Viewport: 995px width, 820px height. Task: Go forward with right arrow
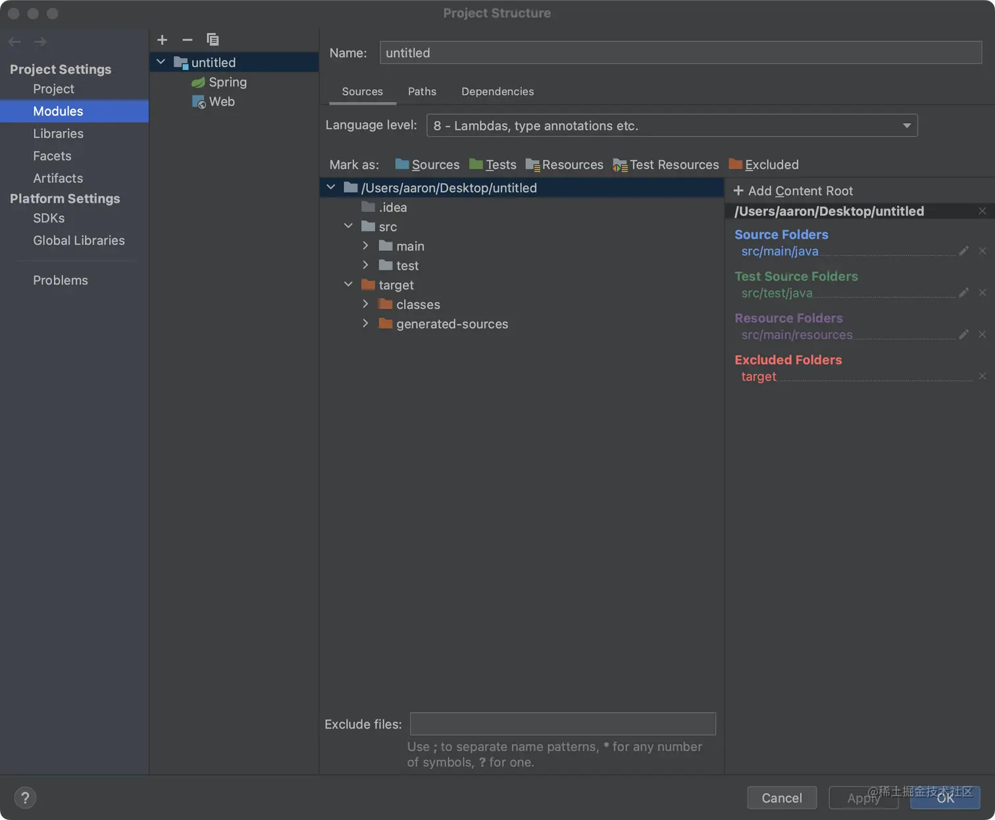[x=40, y=41]
